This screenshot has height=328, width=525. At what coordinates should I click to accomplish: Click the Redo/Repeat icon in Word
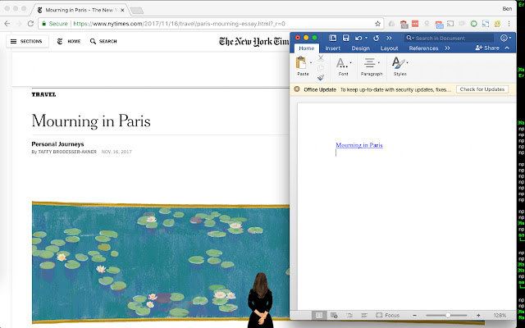coord(376,39)
